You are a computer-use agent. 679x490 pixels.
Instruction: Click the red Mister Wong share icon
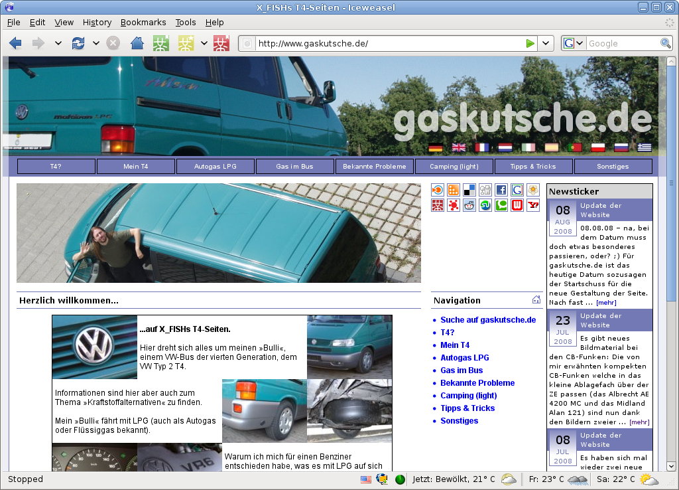[x=438, y=206]
